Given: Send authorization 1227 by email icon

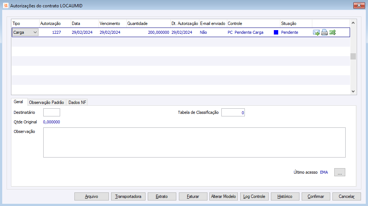Looking at the screenshot, I should pyautogui.click(x=316, y=32).
